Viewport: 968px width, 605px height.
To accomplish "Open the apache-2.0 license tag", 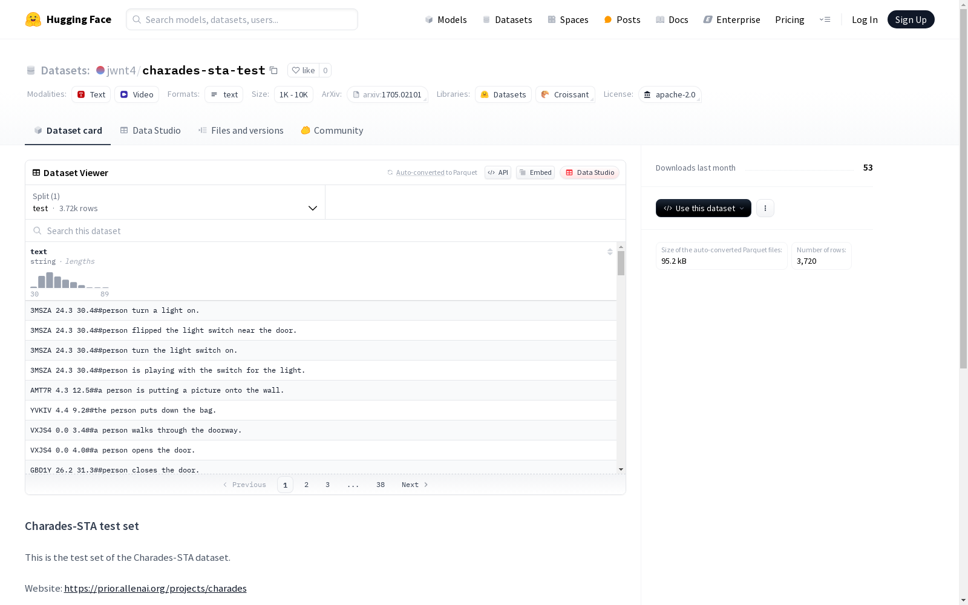I will (x=670, y=94).
